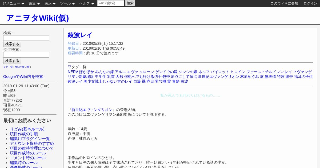Image resolution: width=320 pixels, height=168 pixels.
Task: Open the small タグ一覧 sidebar link
Action: [x=8, y=67]
